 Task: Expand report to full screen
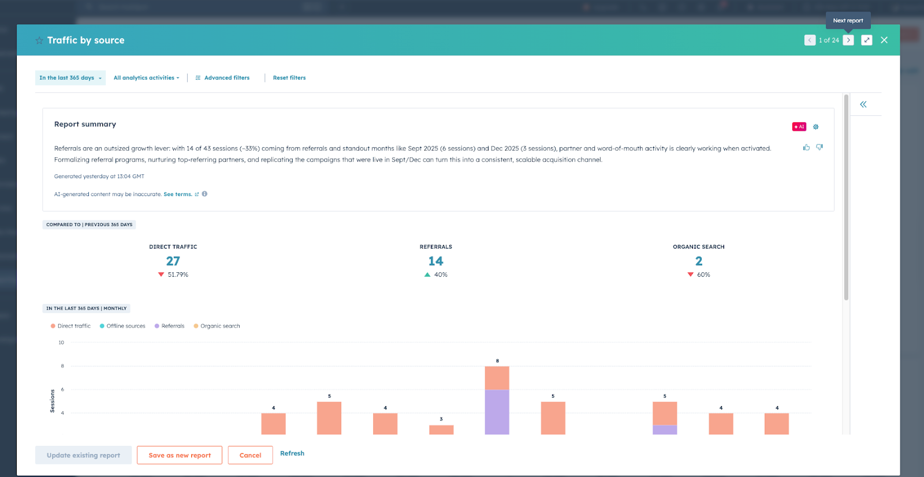pos(867,40)
